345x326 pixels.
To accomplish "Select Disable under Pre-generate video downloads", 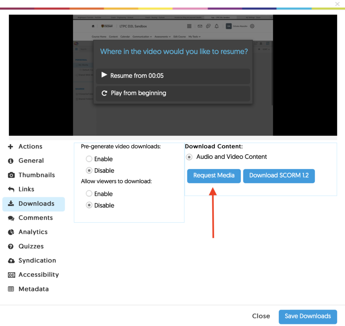I will (x=89, y=171).
